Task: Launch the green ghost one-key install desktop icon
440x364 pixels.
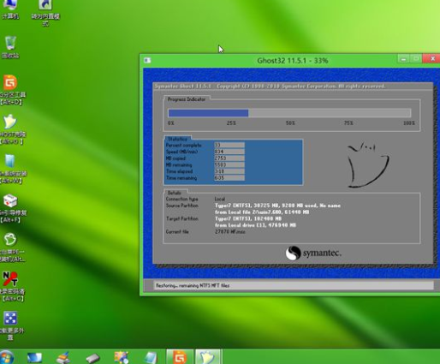Action: coord(10,247)
